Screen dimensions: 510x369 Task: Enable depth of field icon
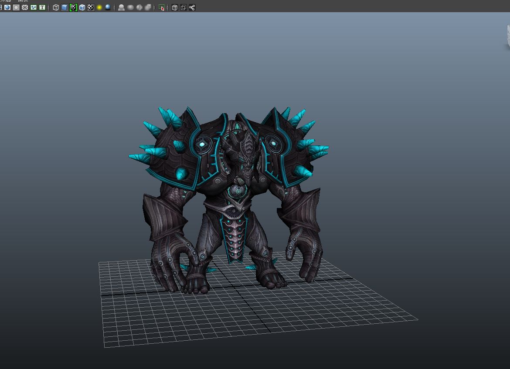[x=148, y=7]
